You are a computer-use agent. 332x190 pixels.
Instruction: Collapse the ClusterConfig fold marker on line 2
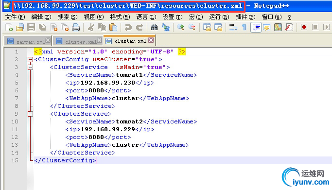(x=30, y=59)
